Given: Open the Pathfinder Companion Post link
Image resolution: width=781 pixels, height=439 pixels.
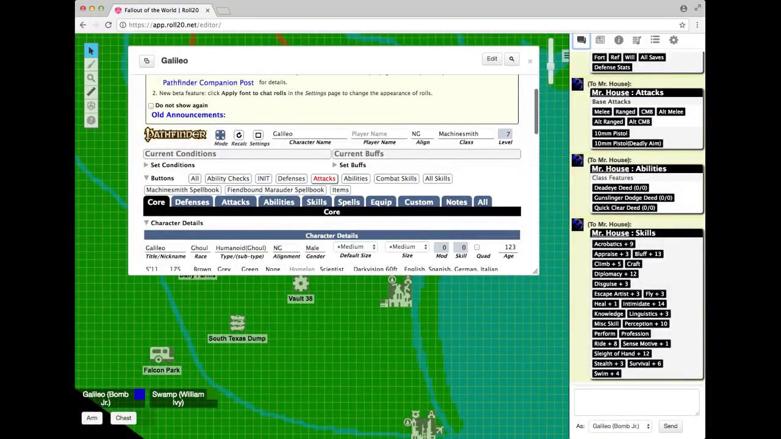Looking at the screenshot, I should tap(208, 82).
